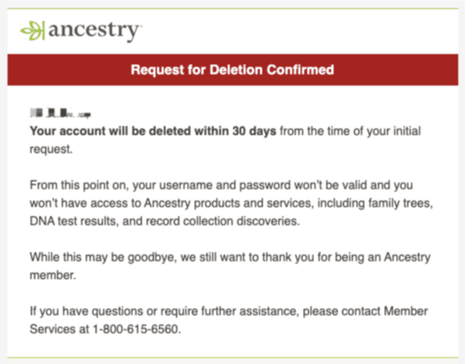Viewport: 465px width, 364px height.
Task: Click the ancestry wordmark text in the header
Action: click(x=95, y=31)
